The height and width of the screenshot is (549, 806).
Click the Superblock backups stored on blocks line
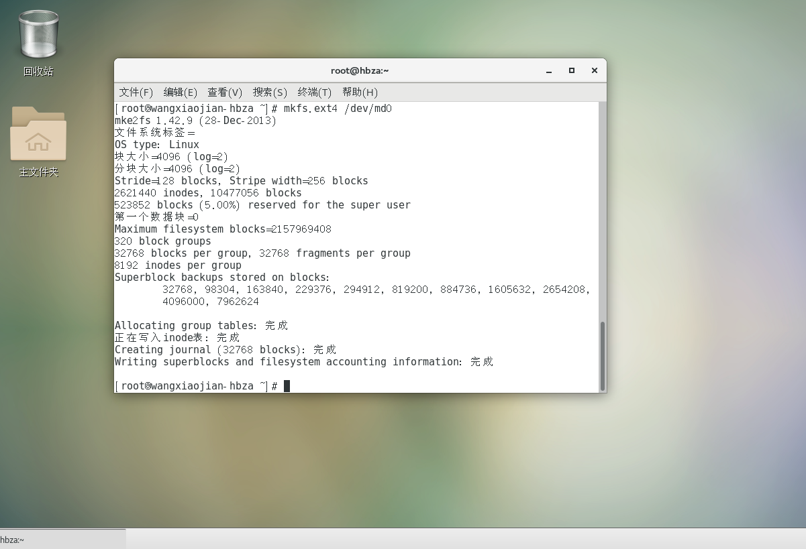[x=222, y=278]
